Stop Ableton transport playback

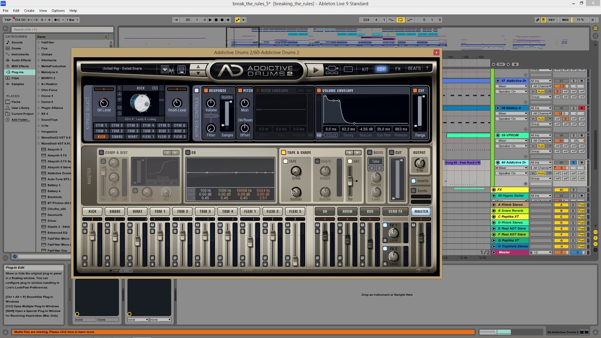coord(216,20)
